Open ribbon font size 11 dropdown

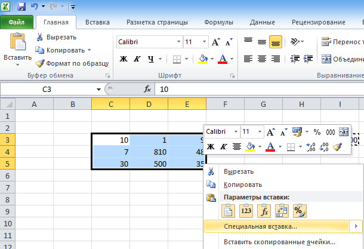pyautogui.click(x=204, y=42)
